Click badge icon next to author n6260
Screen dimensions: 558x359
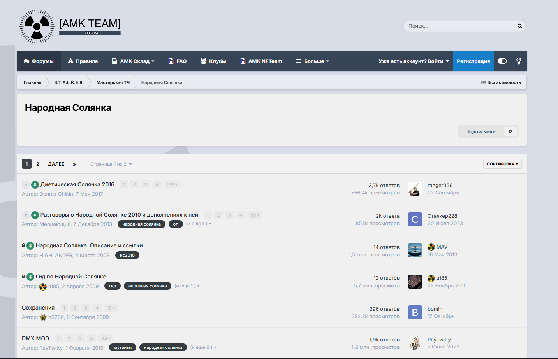(x=43, y=317)
